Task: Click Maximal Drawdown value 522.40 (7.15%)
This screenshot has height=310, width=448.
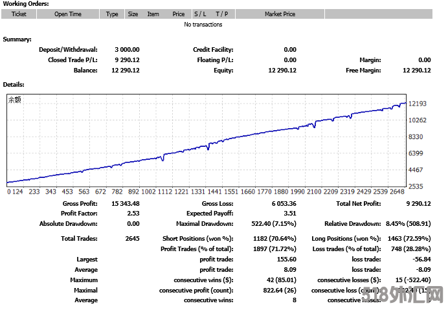Action: click(274, 224)
